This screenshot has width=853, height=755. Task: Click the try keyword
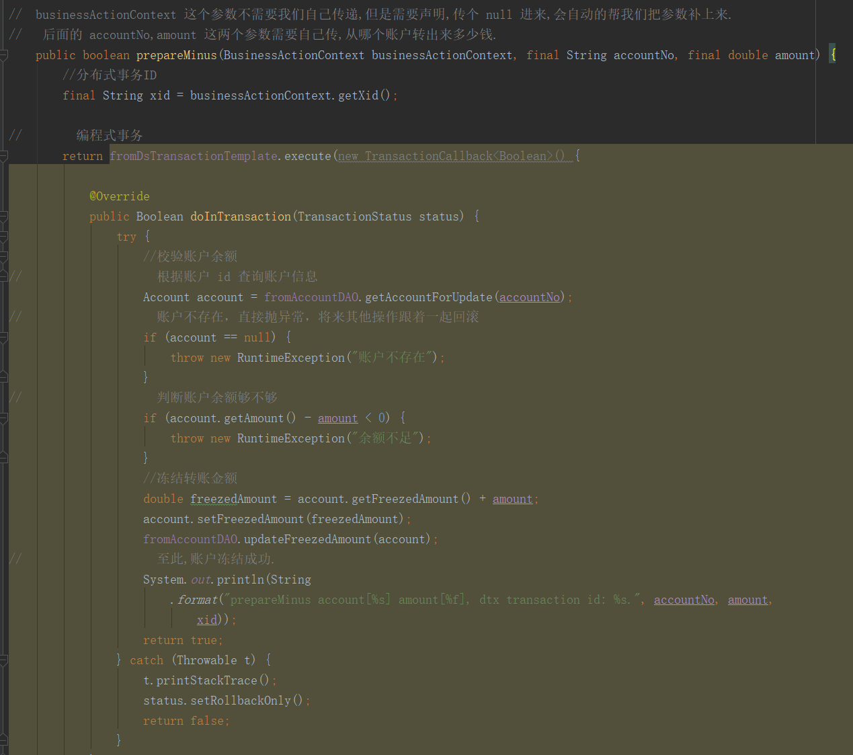click(x=126, y=237)
